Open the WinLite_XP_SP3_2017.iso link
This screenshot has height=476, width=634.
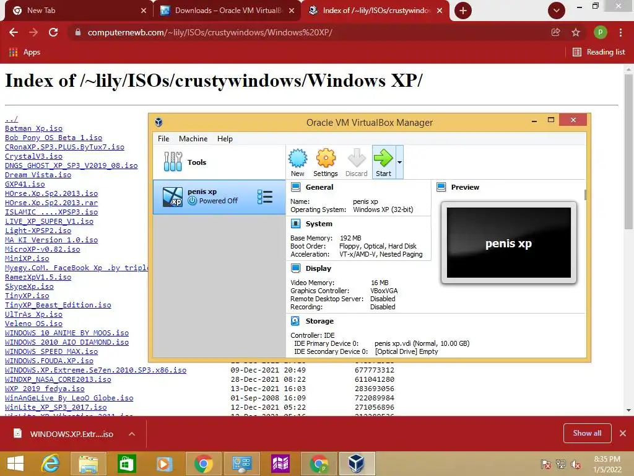[56, 408]
